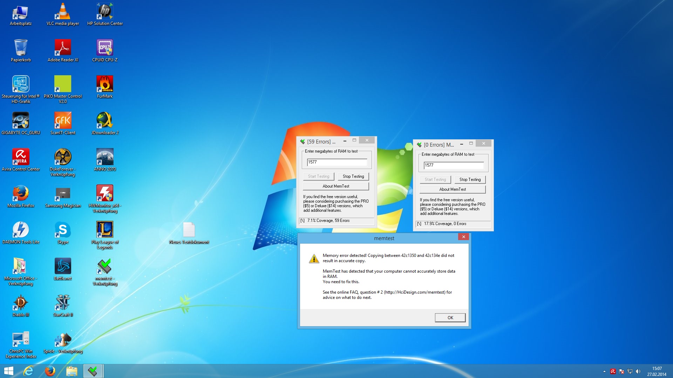Viewport: 673px width, 378px height.
Task: Launch the memtest desktop shortcut
Action: 104,266
